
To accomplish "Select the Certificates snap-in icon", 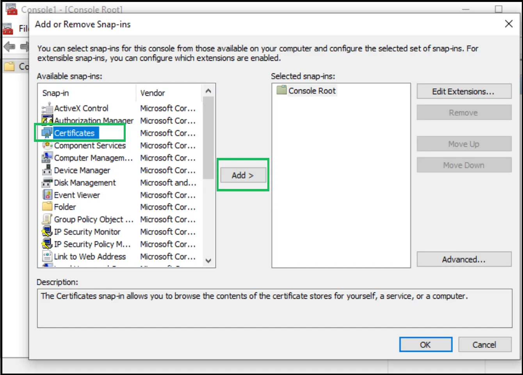I will tap(47, 133).
